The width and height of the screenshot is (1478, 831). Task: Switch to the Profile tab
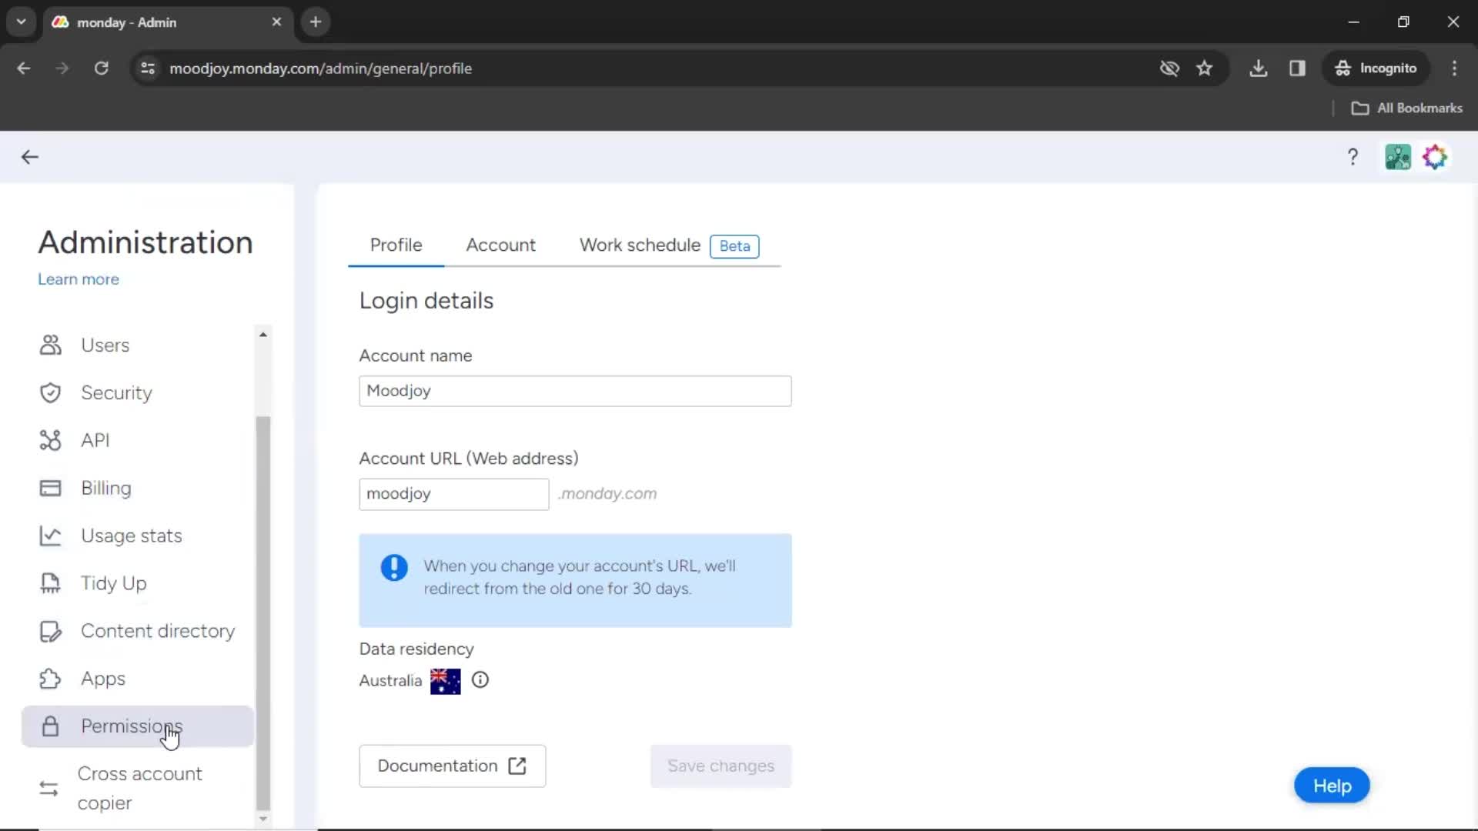tap(396, 245)
